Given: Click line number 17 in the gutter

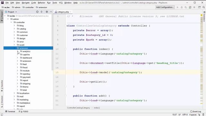Looking at the screenshot, I should click(57, 82).
